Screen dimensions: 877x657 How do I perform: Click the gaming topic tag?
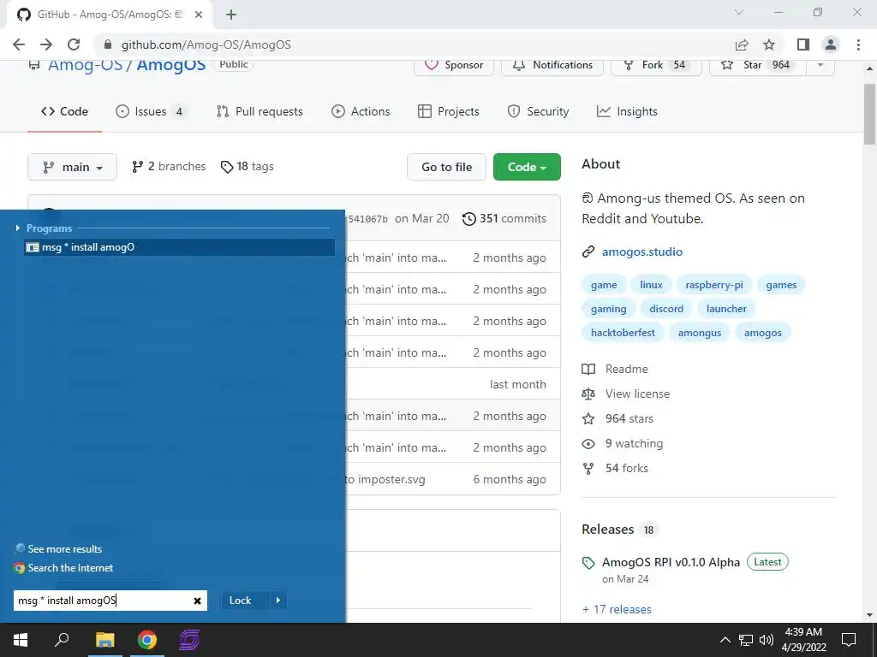pos(609,309)
